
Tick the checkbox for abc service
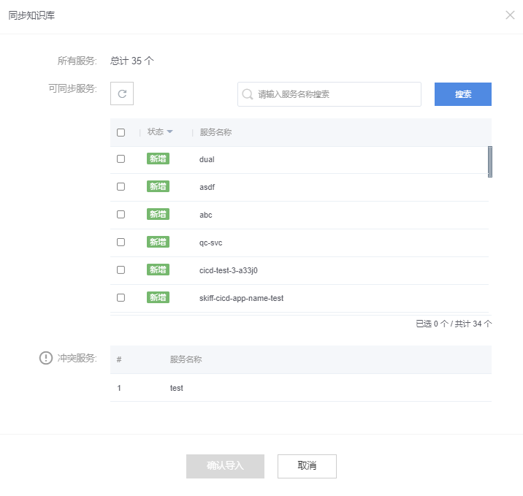121,214
